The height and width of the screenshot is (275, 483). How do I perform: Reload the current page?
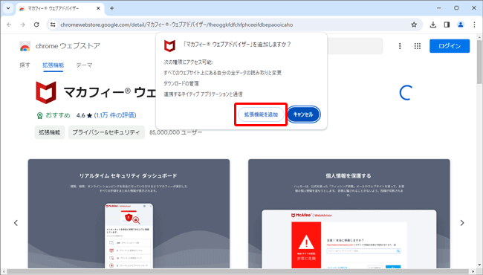(x=36, y=25)
